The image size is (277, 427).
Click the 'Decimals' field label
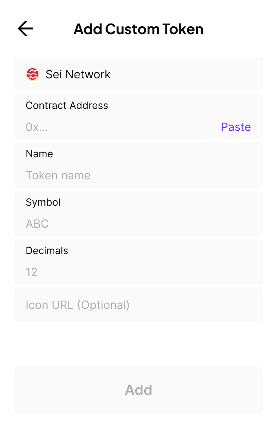click(47, 251)
